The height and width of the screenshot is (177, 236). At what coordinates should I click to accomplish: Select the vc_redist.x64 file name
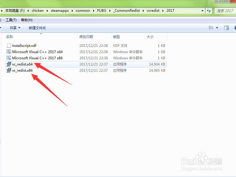tap(22, 64)
